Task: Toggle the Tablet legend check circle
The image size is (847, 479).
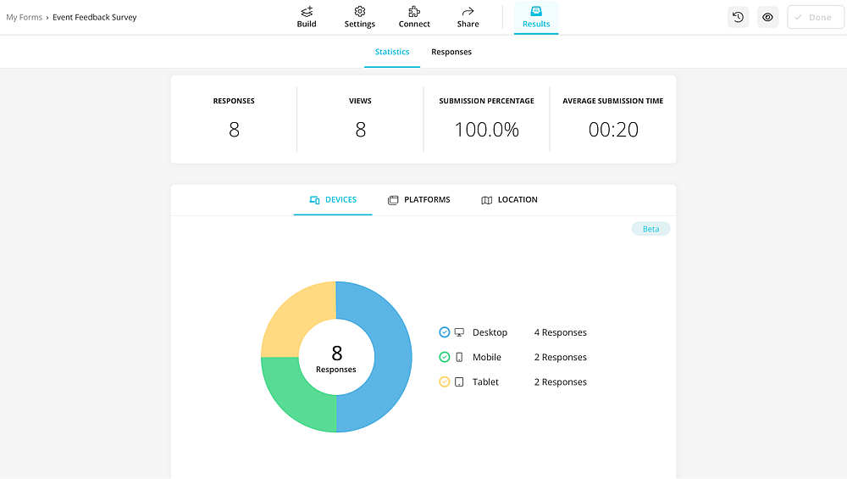Action: pyautogui.click(x=444, y=382)
